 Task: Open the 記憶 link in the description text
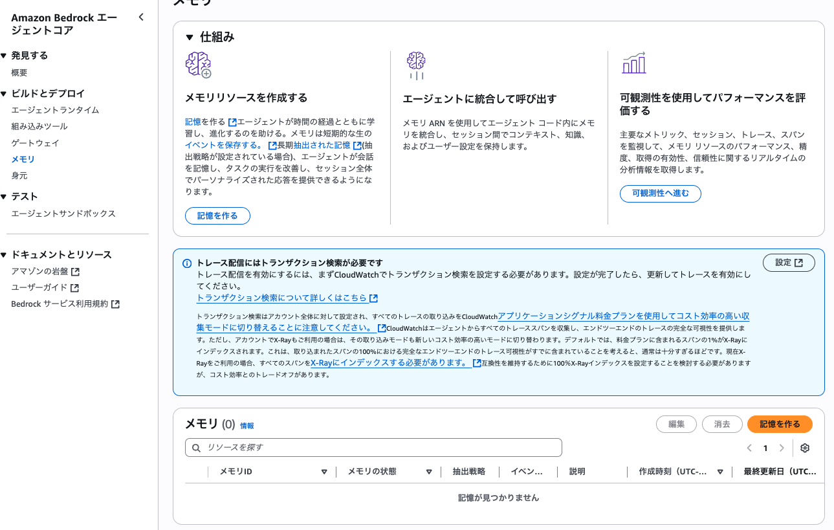tap(193, 122)
